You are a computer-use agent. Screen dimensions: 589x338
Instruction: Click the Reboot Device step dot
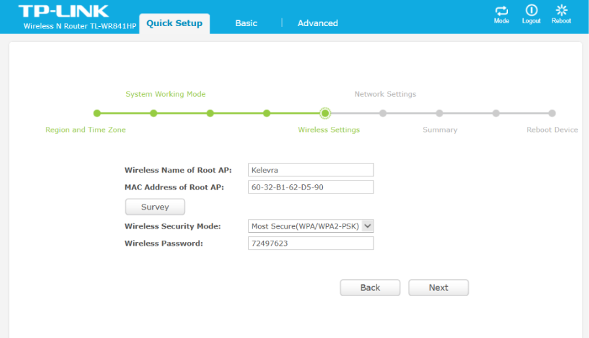click(552, 113)
